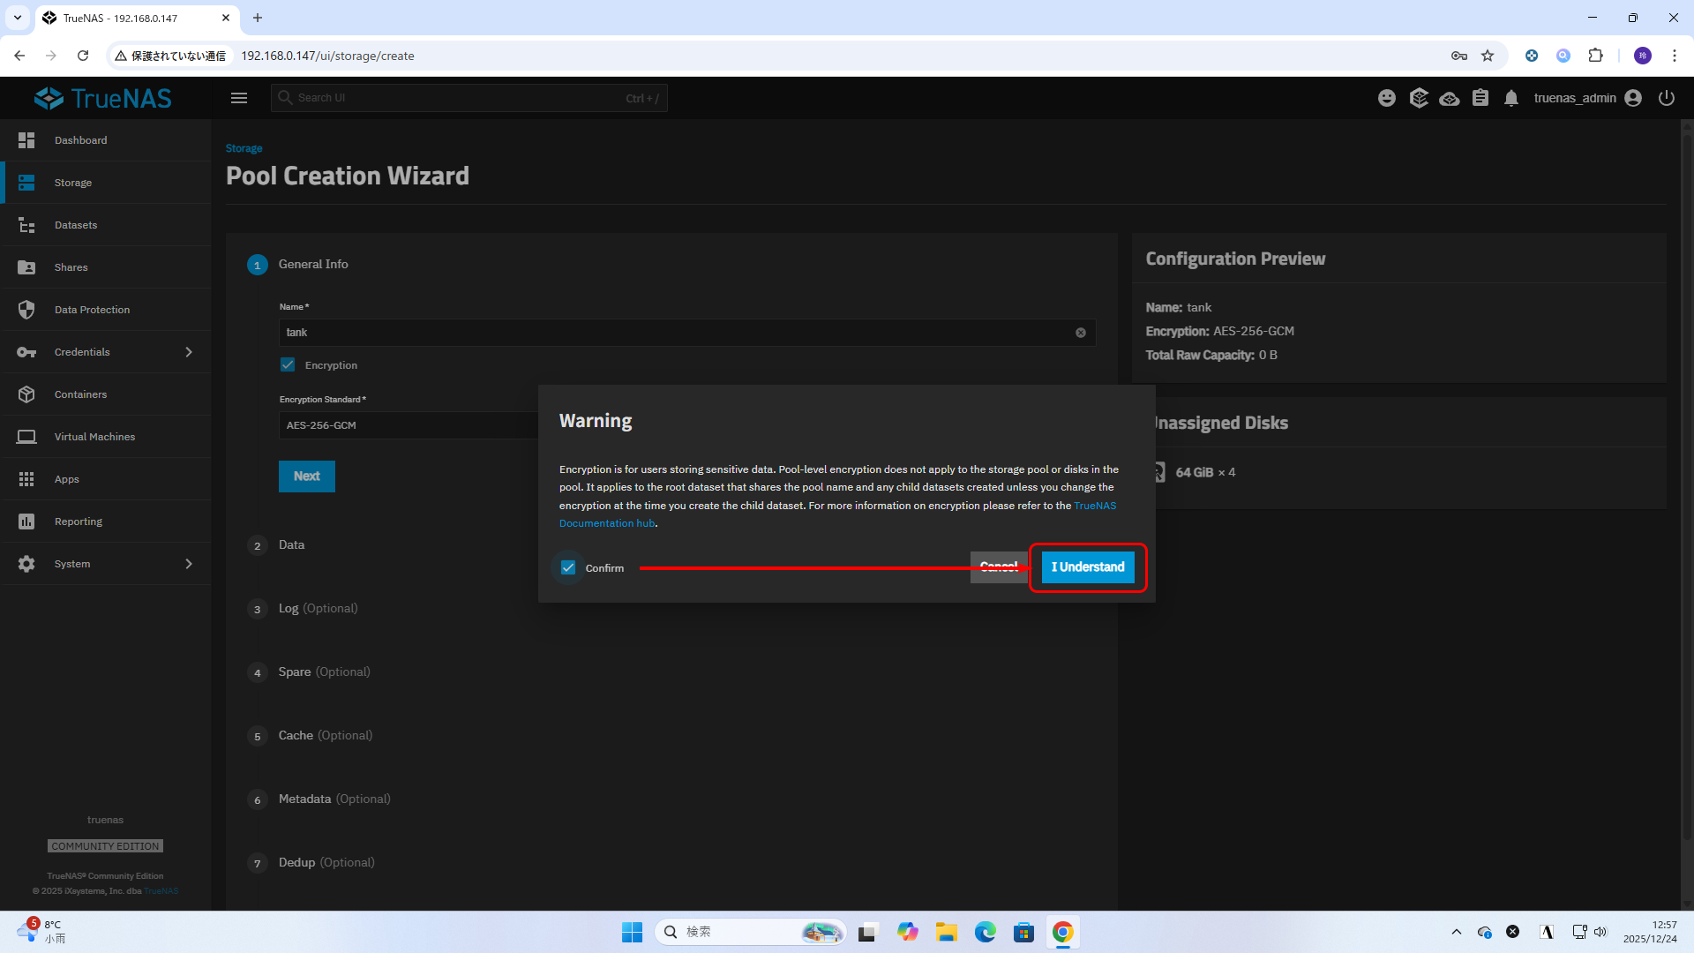Viewport: 1694px width, 953px height.
Task: Click the power icon in header
Action: click(1666, 98)
